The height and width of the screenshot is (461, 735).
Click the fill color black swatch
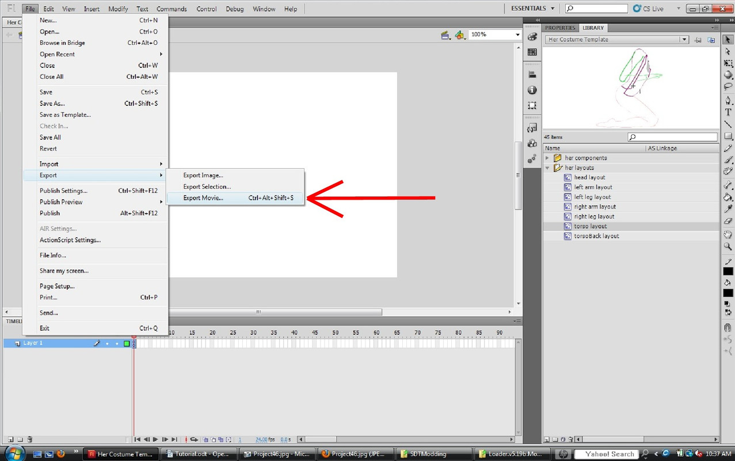[728, 293]
